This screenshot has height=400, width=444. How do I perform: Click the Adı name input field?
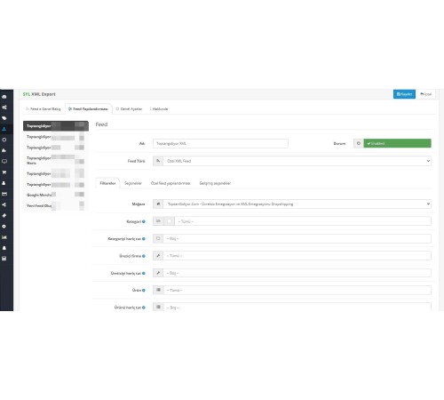coord(220,143)
